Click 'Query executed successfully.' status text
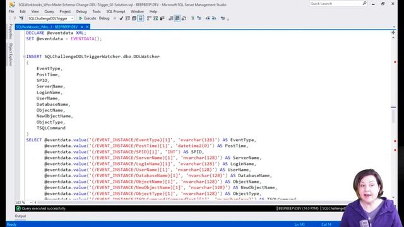Screen dimensions: 404x227 pos(44,209)
